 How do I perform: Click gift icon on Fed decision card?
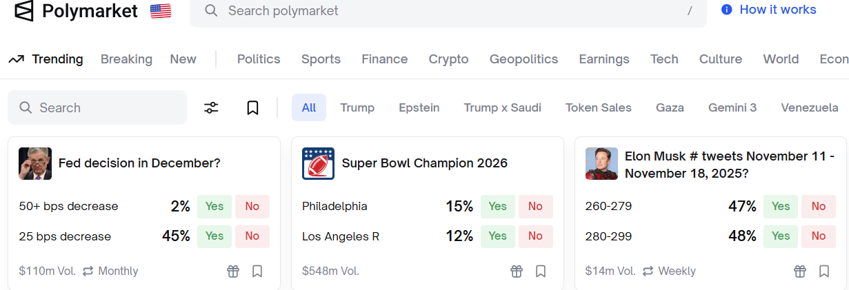click(233, 271)
